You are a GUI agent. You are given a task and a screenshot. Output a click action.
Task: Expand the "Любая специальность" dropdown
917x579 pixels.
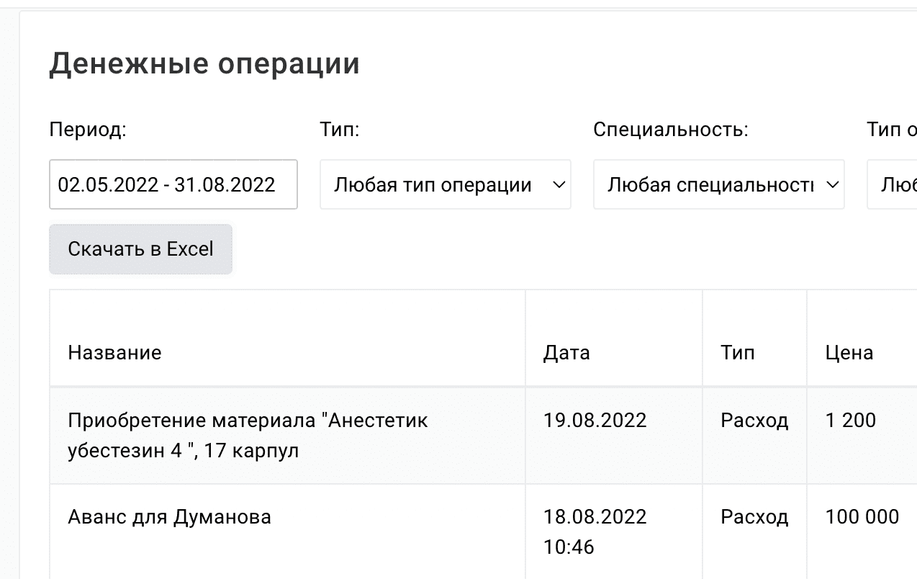tap(718, 185)
